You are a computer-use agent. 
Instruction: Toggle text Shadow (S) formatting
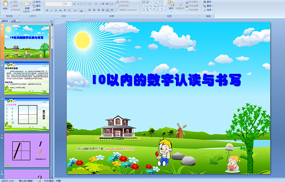[65, 10]
